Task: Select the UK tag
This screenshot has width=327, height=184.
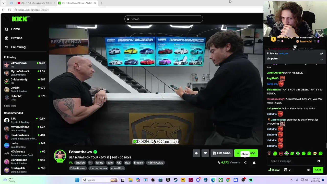Action: pyautogui.click(x=119, y=163)
